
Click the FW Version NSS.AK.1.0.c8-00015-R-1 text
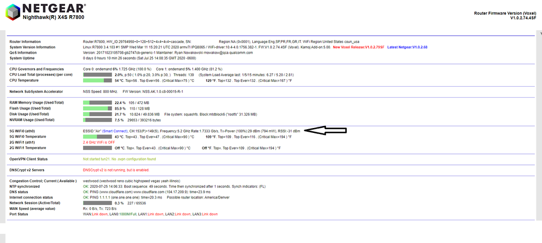coord(153,92)
